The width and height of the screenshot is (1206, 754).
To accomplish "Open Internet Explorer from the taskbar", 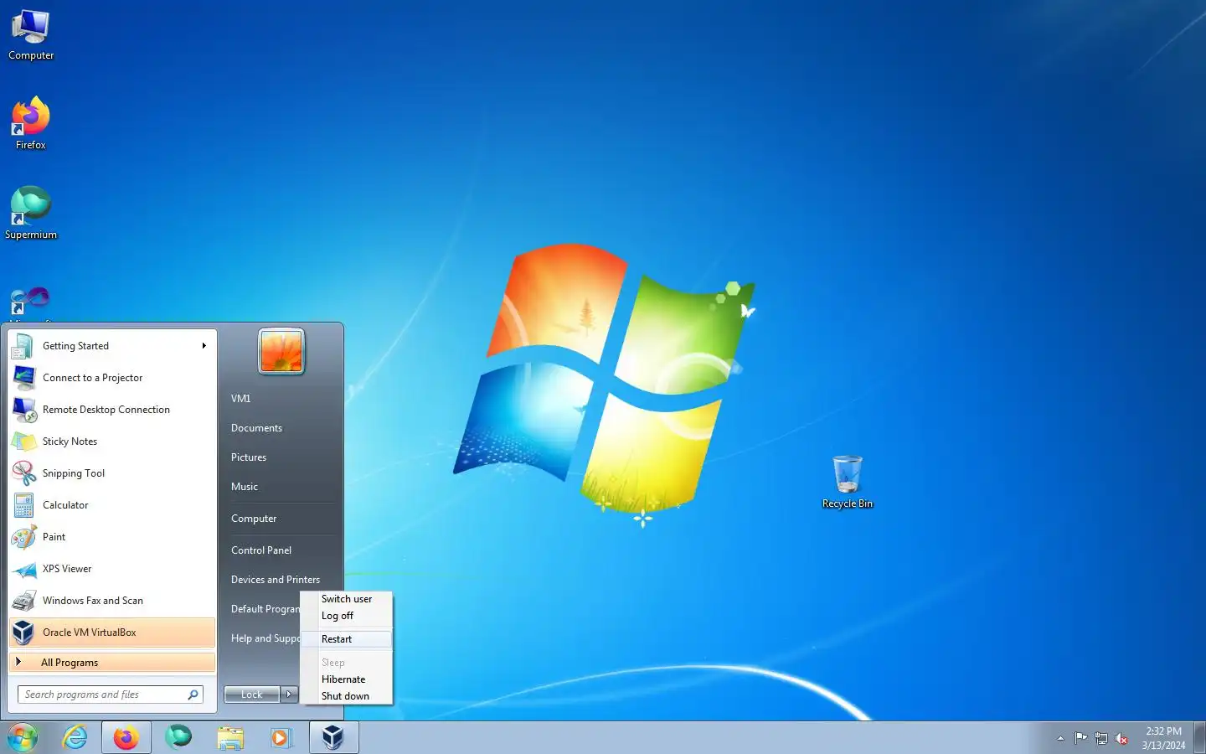I will click(x=75, y=738).
